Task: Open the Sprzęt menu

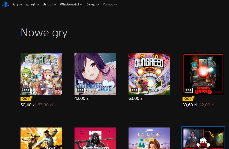Action: [32, 4]
